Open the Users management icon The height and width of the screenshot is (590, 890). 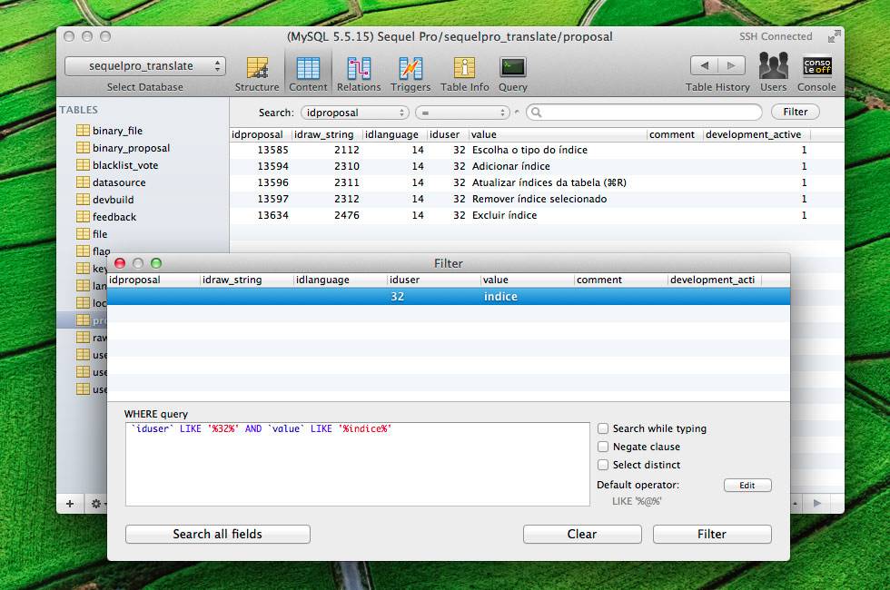click(773, 66)
